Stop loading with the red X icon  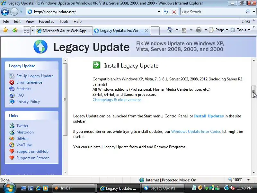point(174,12)
